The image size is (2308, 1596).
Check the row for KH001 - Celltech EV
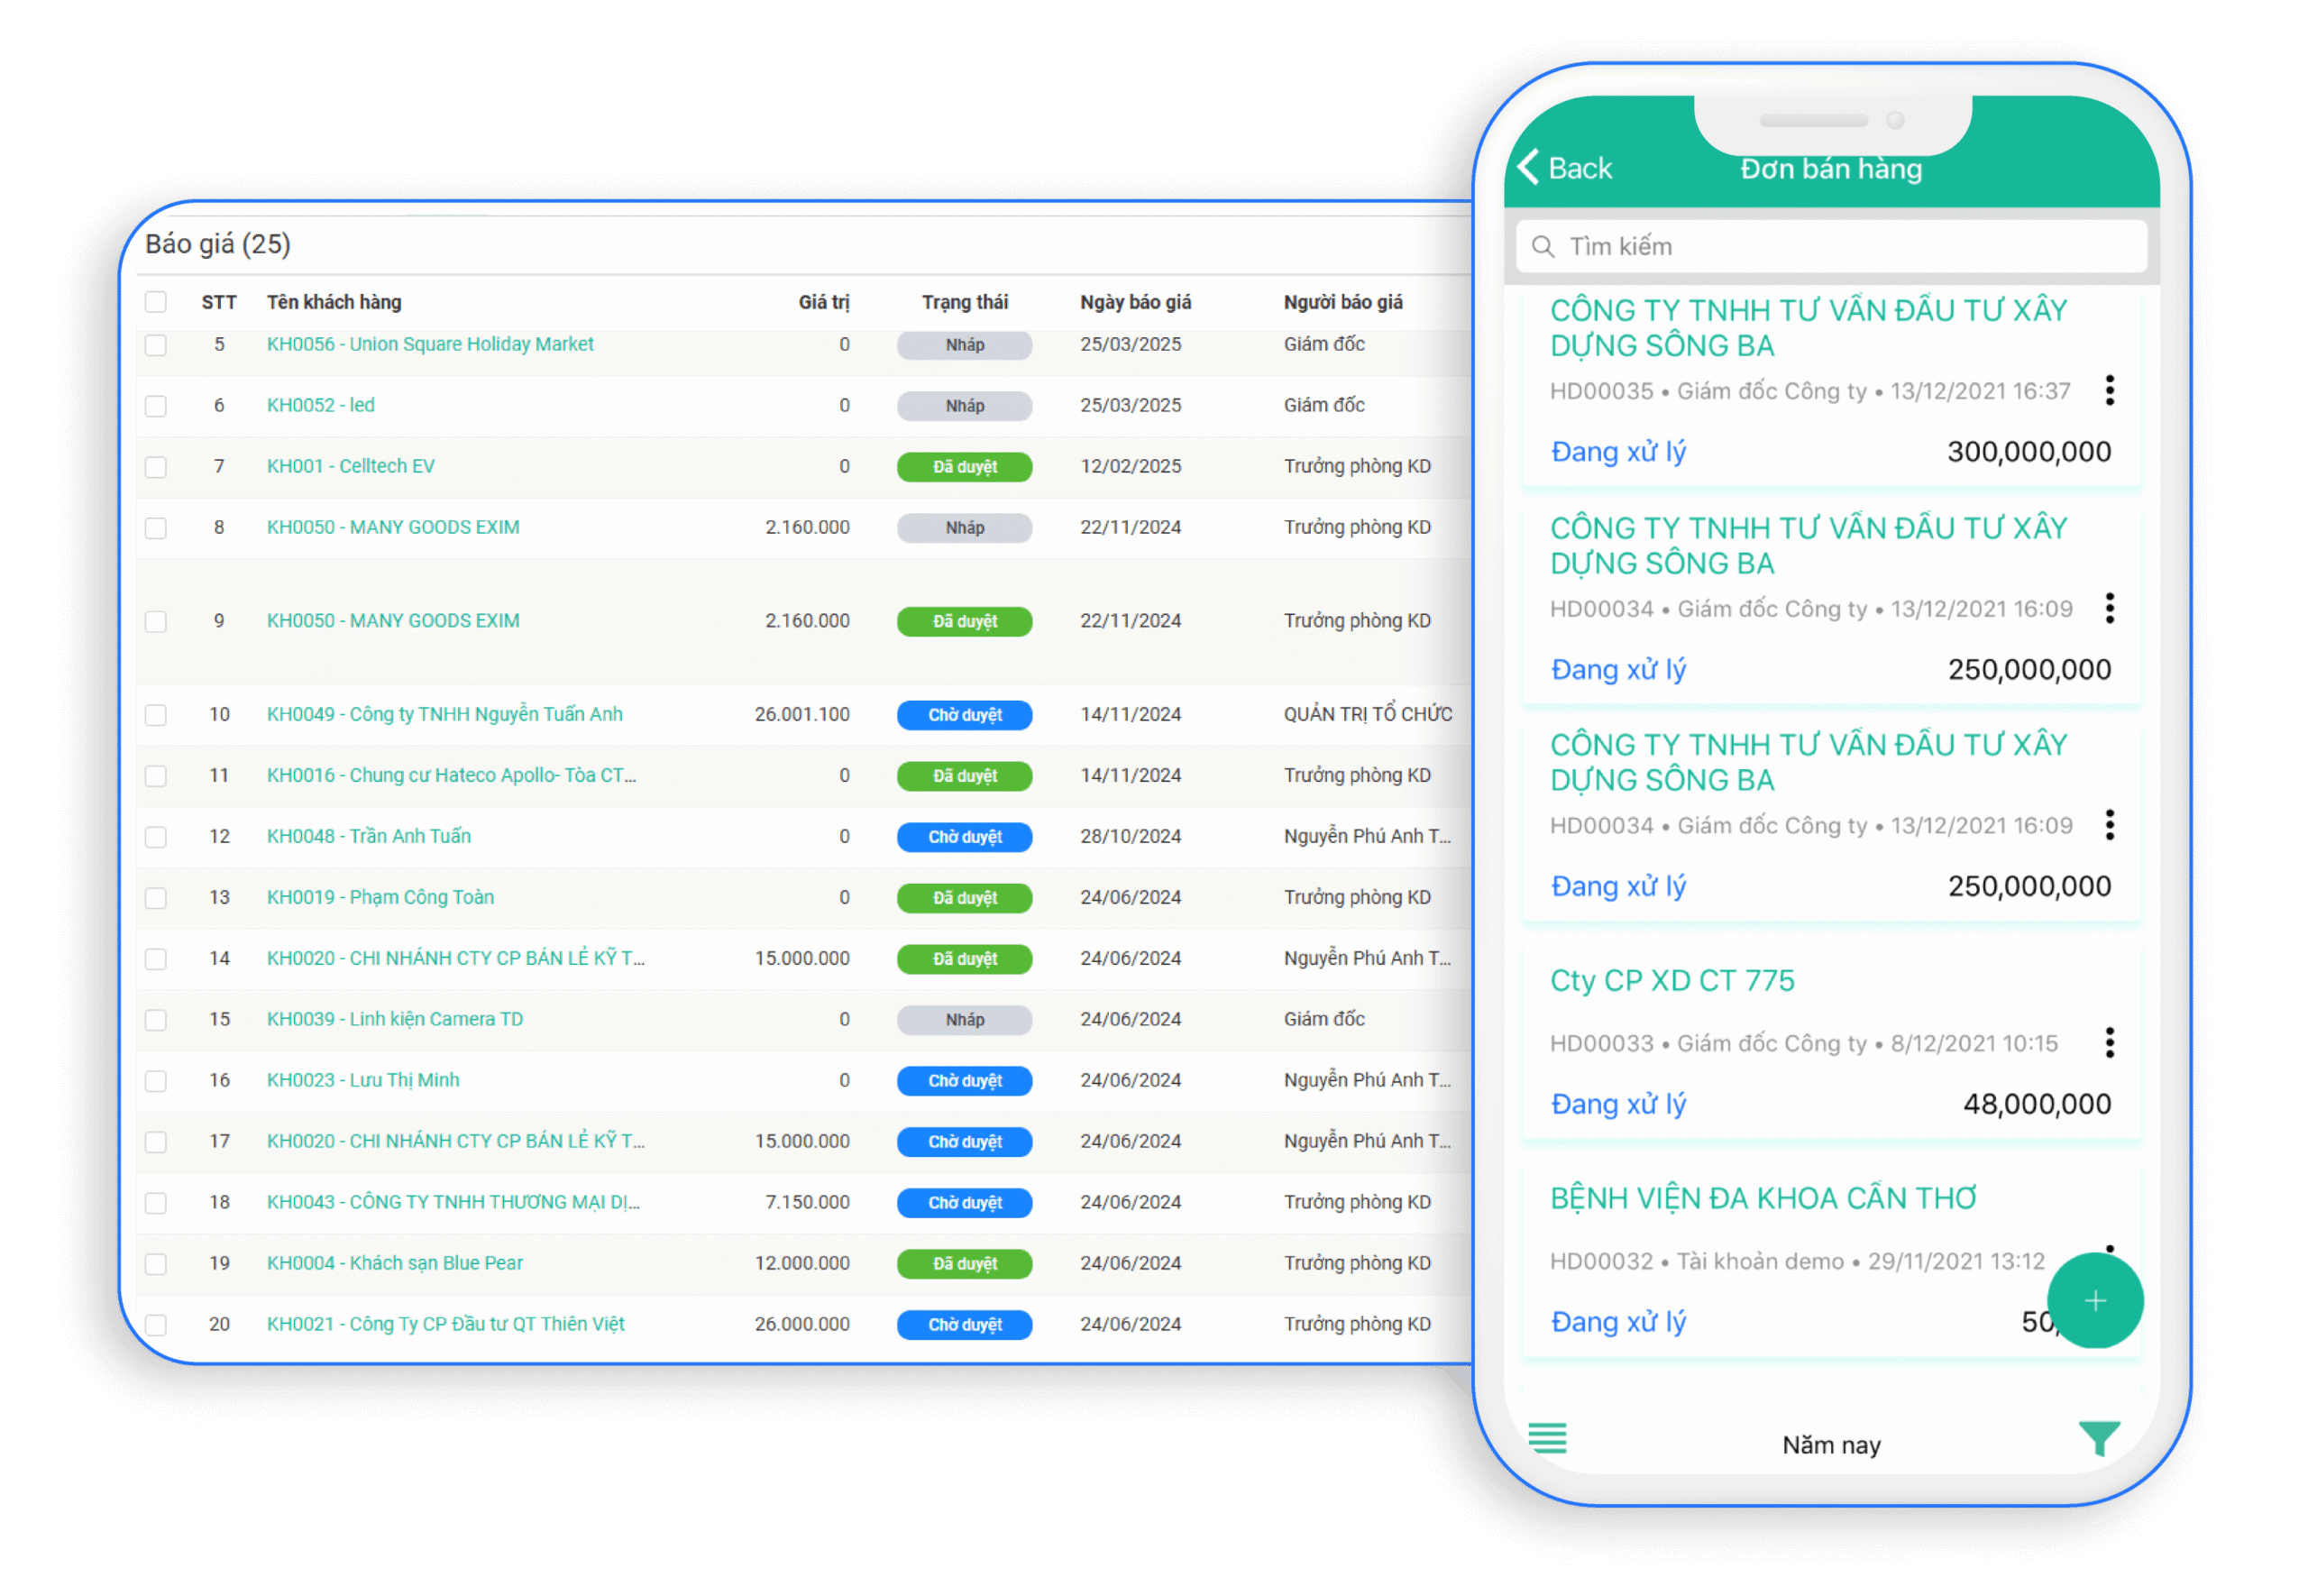pos(156,467)
